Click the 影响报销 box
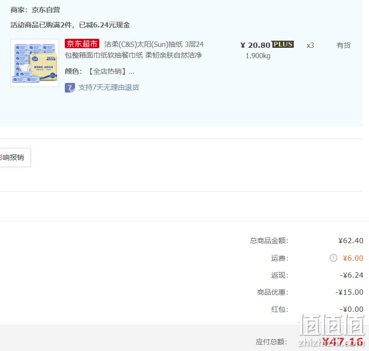Screen dimensions: 369x351 click(15, 158)
